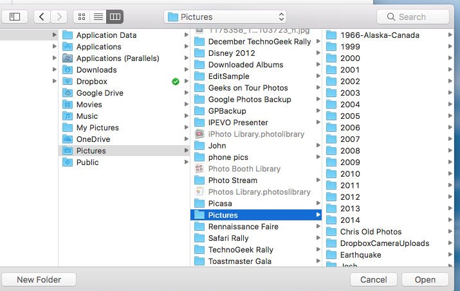This screenshot has height=291, width=460.
Task: Click the Cancel button
Action: 373,279
